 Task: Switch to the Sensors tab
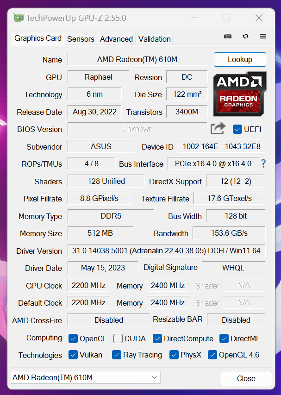pyautogui.click(x=81, y=39)
